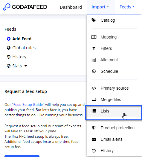Click the Mapping map icon
The image size is (142, 157).
click(x=94, y=37)
